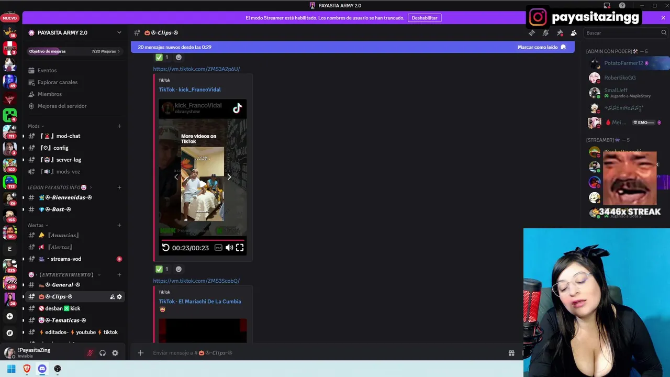The height and width of the screenshot is (377, 670).
Task: Open the threads icon in channel header
Action: click(x=531, y=32)
